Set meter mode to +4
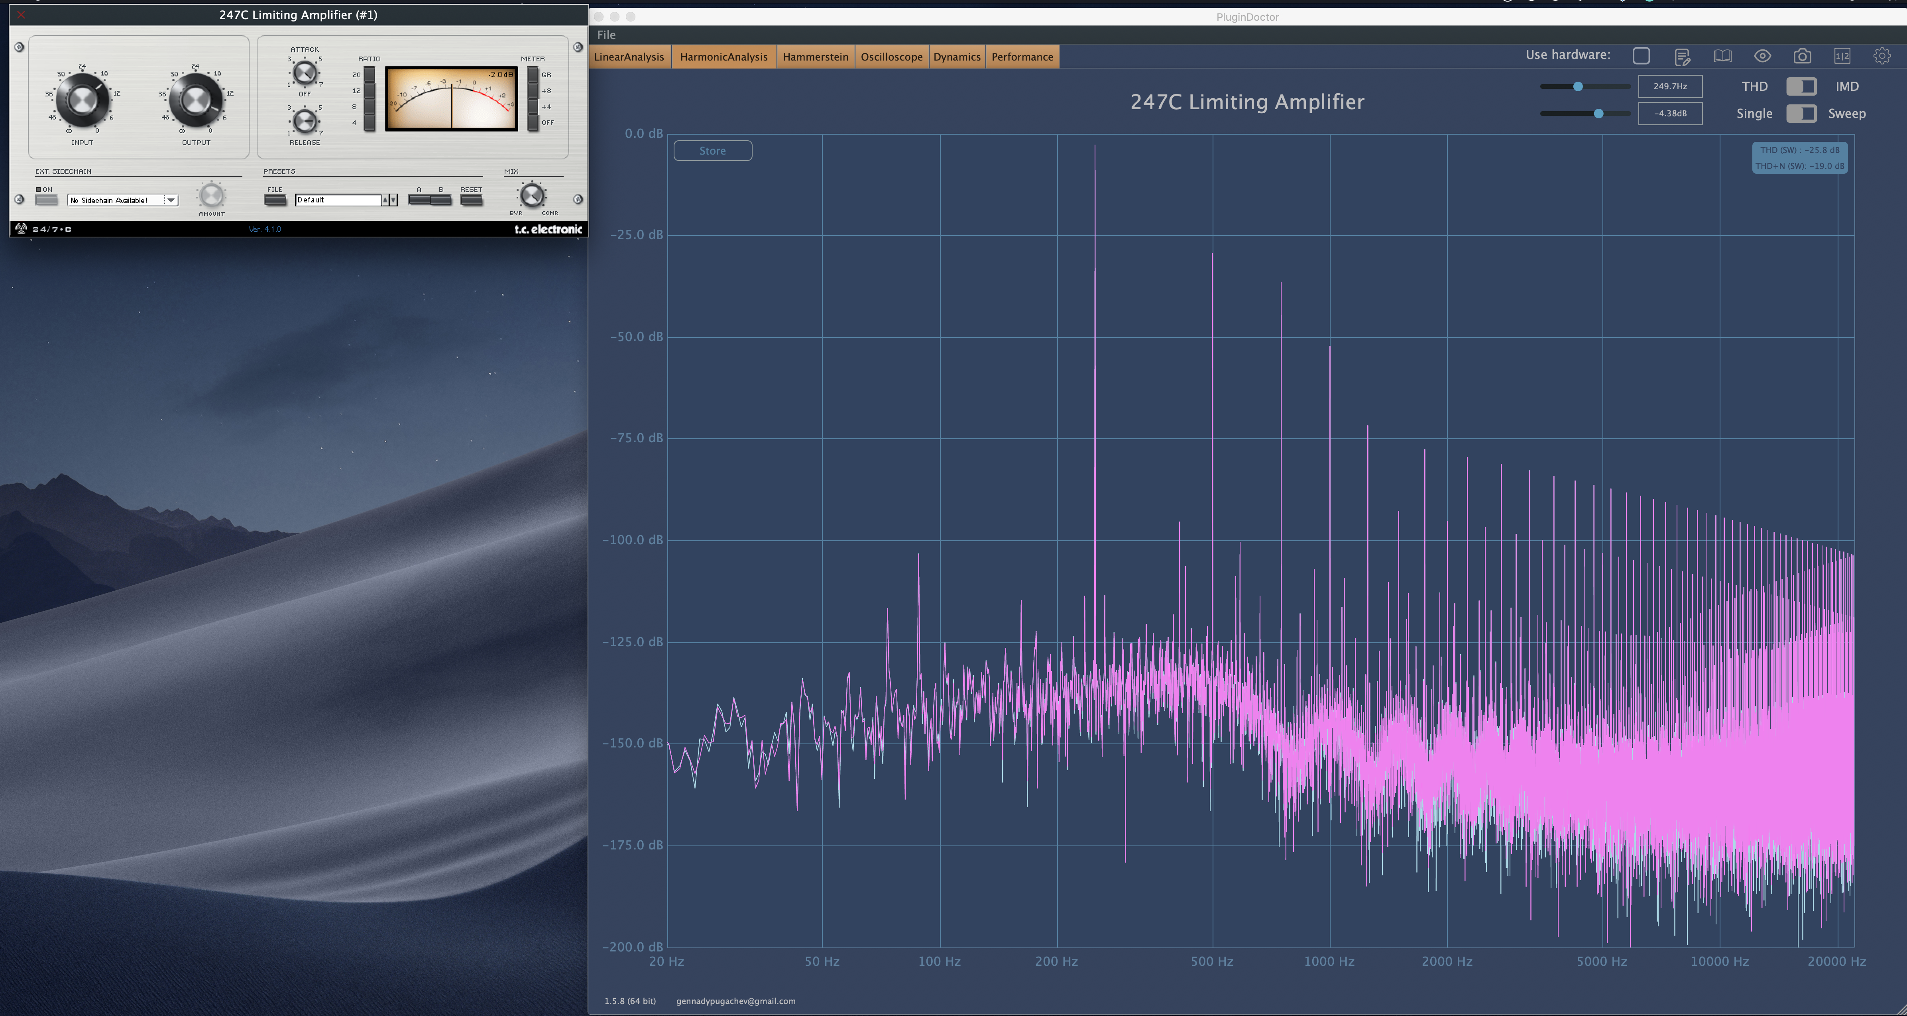Image resolution: width=1907 pixels, height=1016 pixels. 532,107
